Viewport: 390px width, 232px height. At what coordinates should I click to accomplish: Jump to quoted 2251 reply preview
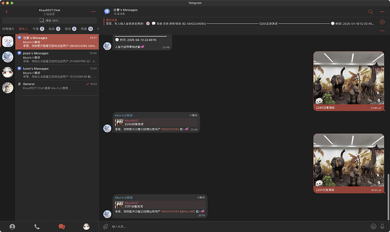pos(160,204)
